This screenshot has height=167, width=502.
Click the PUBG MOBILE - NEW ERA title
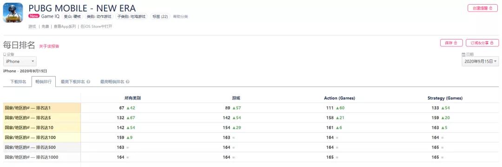tap(82, 8)
